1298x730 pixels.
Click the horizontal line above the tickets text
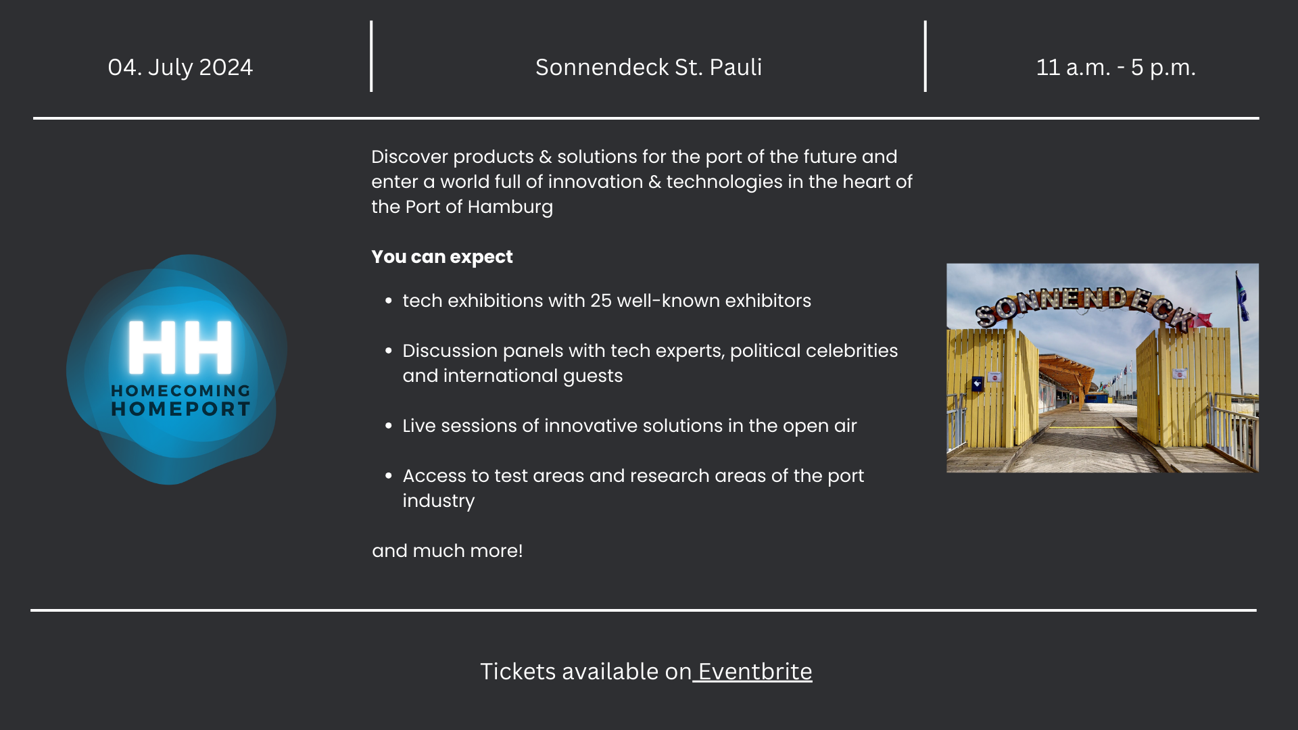pos(643,610)
